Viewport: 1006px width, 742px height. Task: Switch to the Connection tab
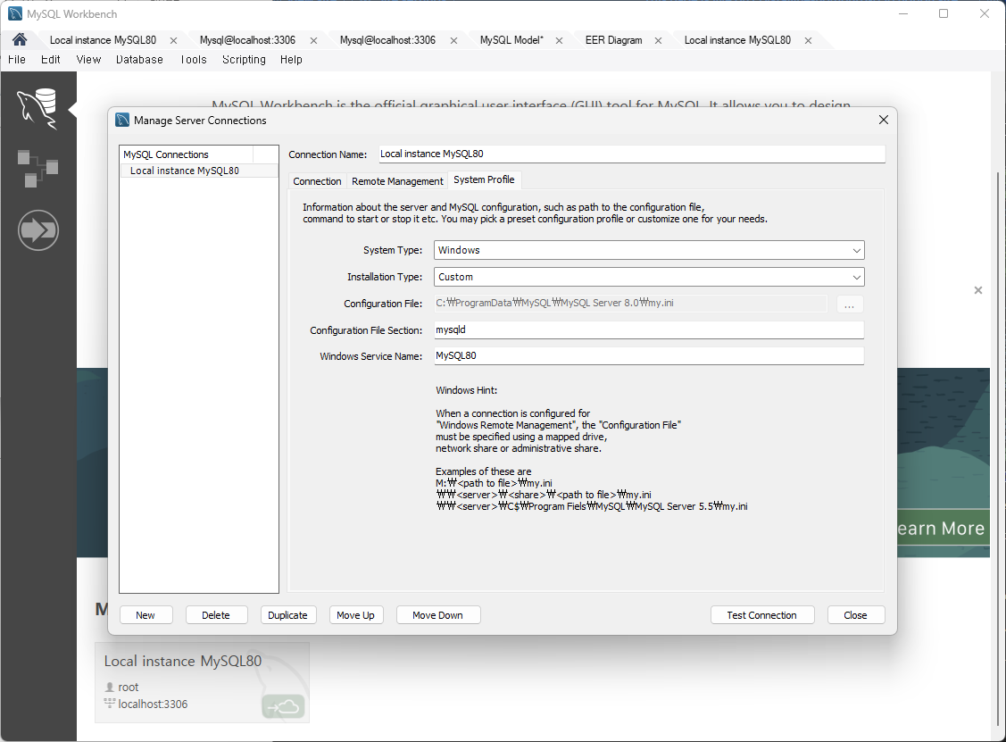[317, 181]
